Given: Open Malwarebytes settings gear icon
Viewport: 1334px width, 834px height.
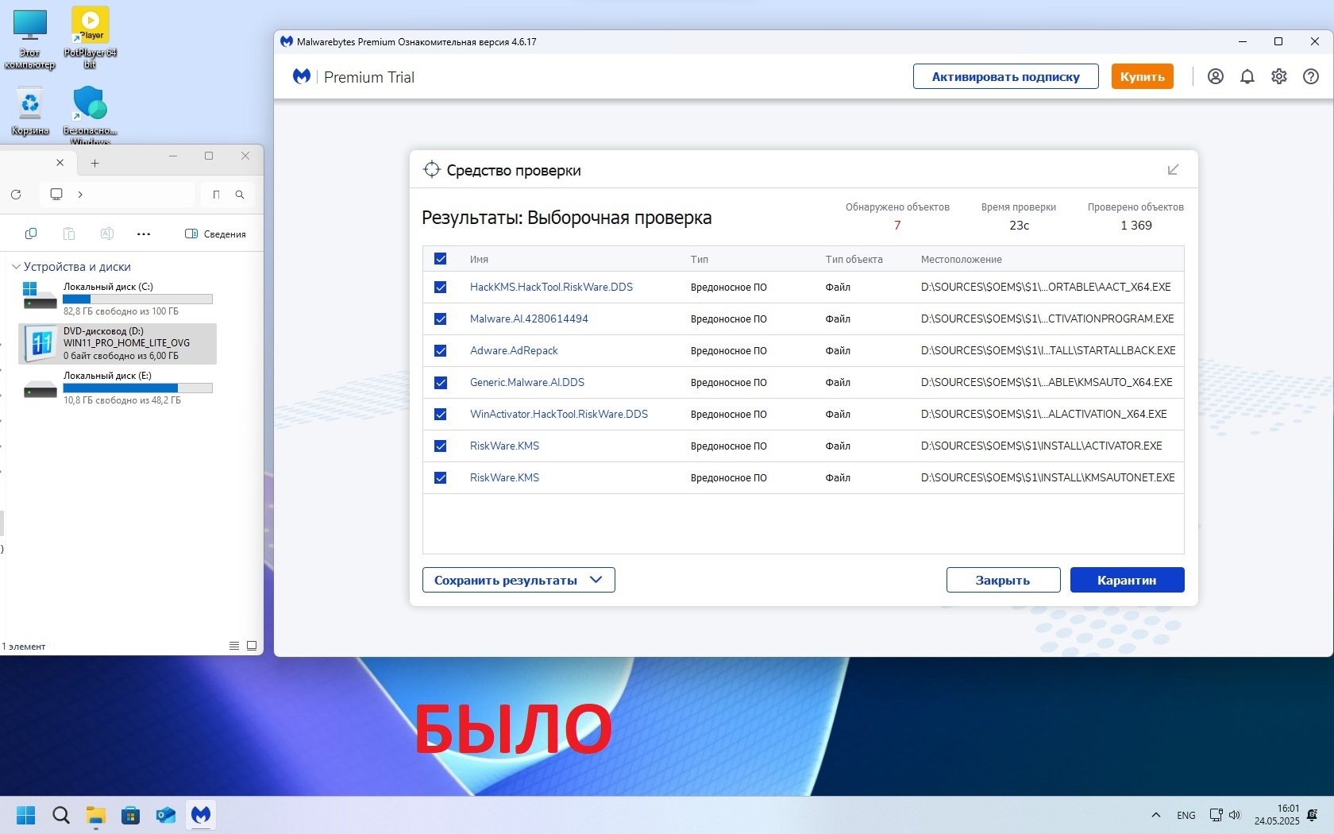Looking at the screenshot, I should 1278,76.
